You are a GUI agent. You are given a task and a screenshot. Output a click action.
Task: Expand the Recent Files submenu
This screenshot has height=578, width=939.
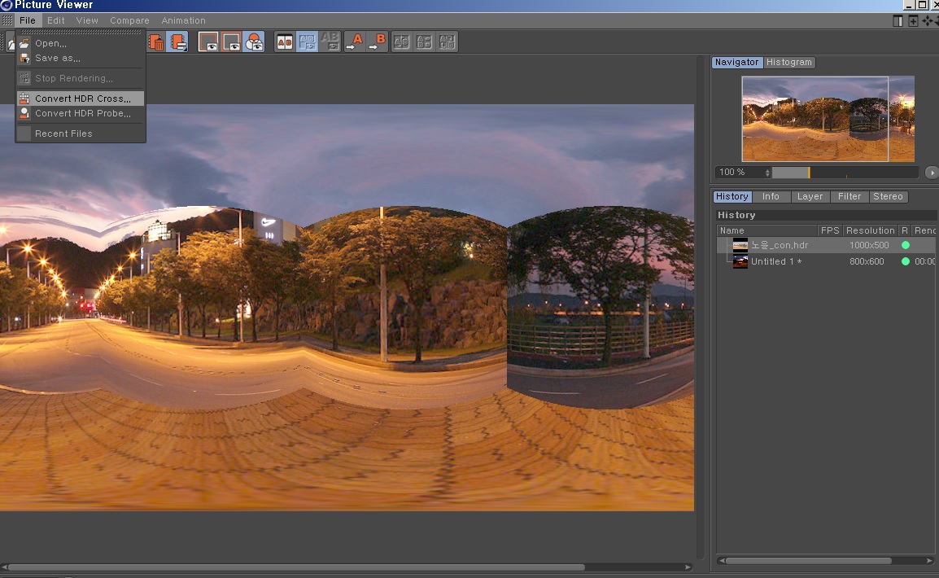point(63,134)
